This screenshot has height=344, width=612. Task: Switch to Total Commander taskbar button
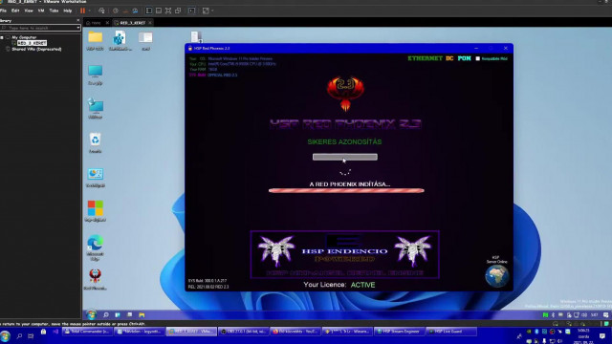coord(87,332)
